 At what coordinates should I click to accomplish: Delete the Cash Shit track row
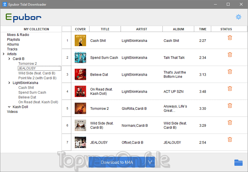(230, 37)
